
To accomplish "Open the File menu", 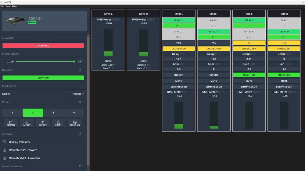I will pos(2,6).
